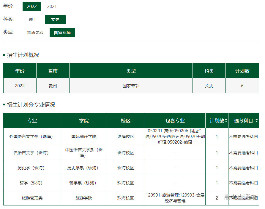
Task: Select the 文史 subject category
Action: point(55,20)
